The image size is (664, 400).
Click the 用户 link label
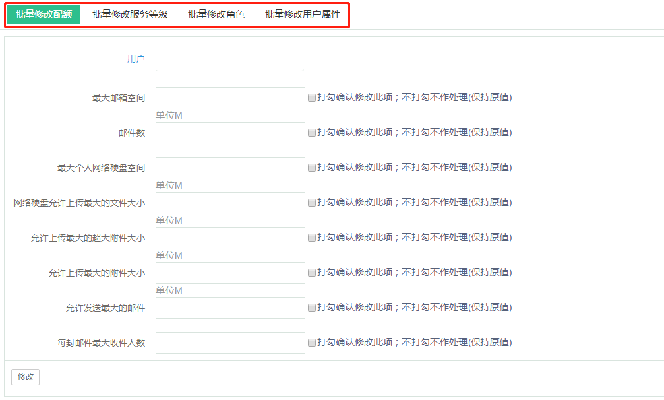[x=136, y=59]
